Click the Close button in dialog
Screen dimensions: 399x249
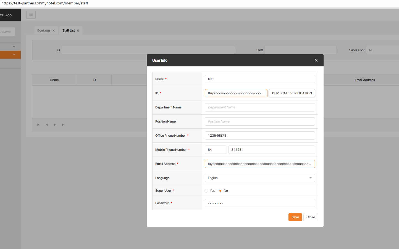[311, 217]
